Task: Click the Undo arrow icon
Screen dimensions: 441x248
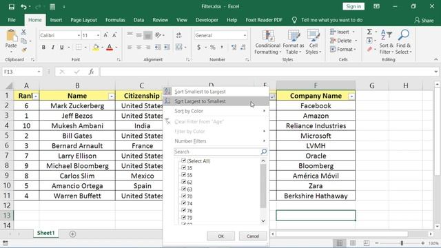Action: point(23,7)
